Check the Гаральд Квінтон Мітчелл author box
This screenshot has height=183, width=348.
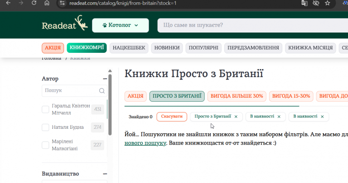click(45, 109)
